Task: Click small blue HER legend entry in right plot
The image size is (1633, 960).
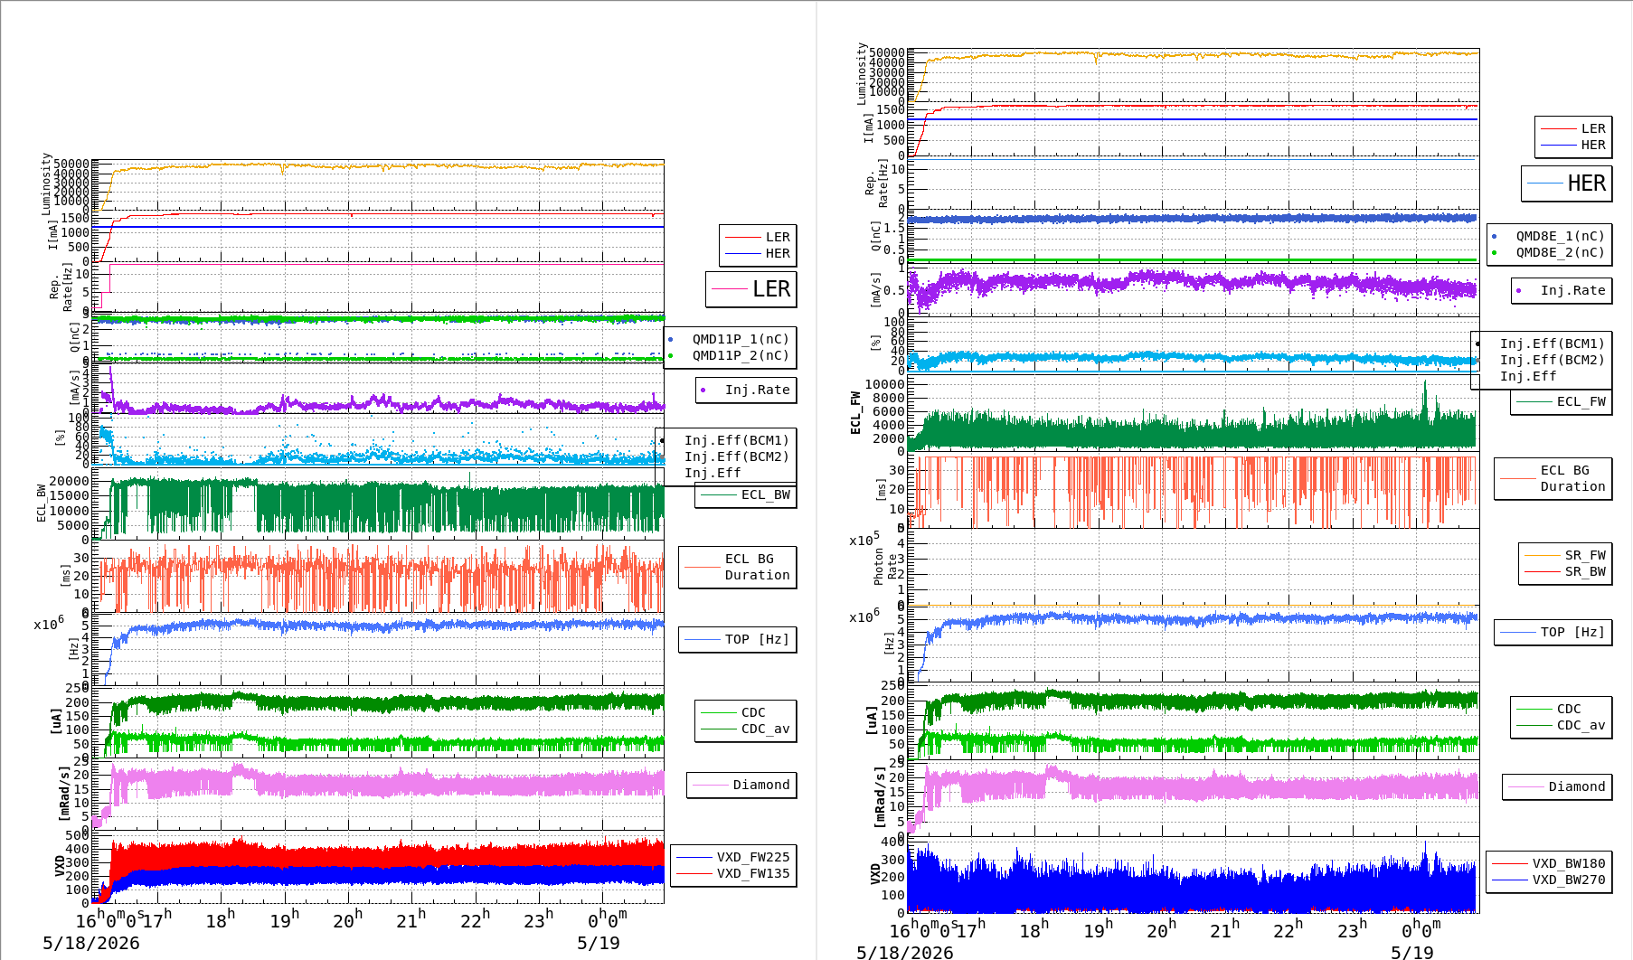Action: pos(1593,145)
